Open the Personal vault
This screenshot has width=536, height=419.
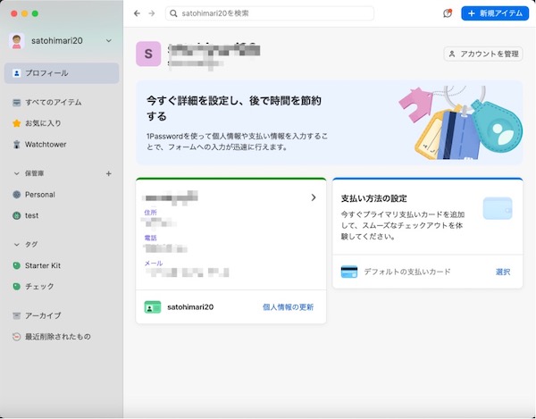39,195
